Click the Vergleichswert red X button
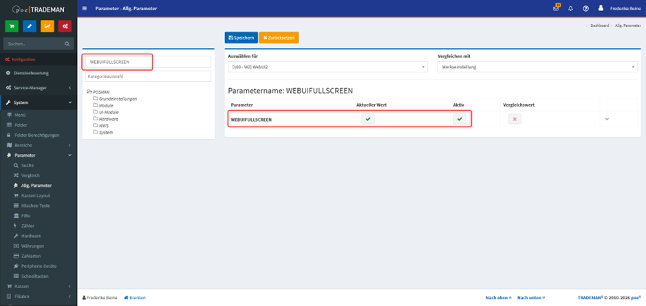Viewport: 646px width, 306px height. tap(515, 119)
